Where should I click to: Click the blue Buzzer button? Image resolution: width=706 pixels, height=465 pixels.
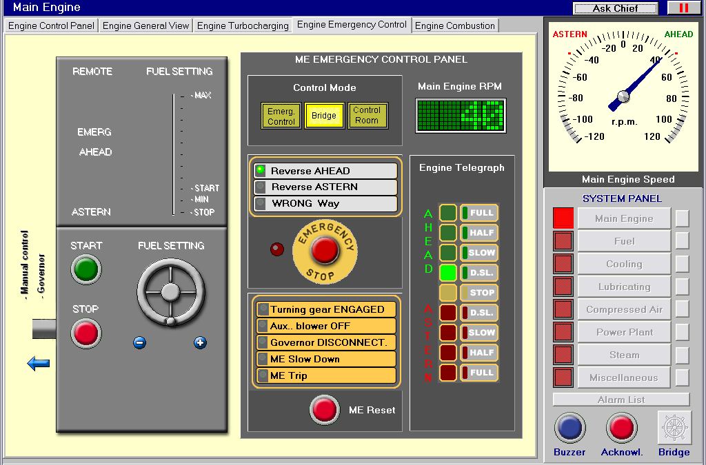[x=569, y=428]
